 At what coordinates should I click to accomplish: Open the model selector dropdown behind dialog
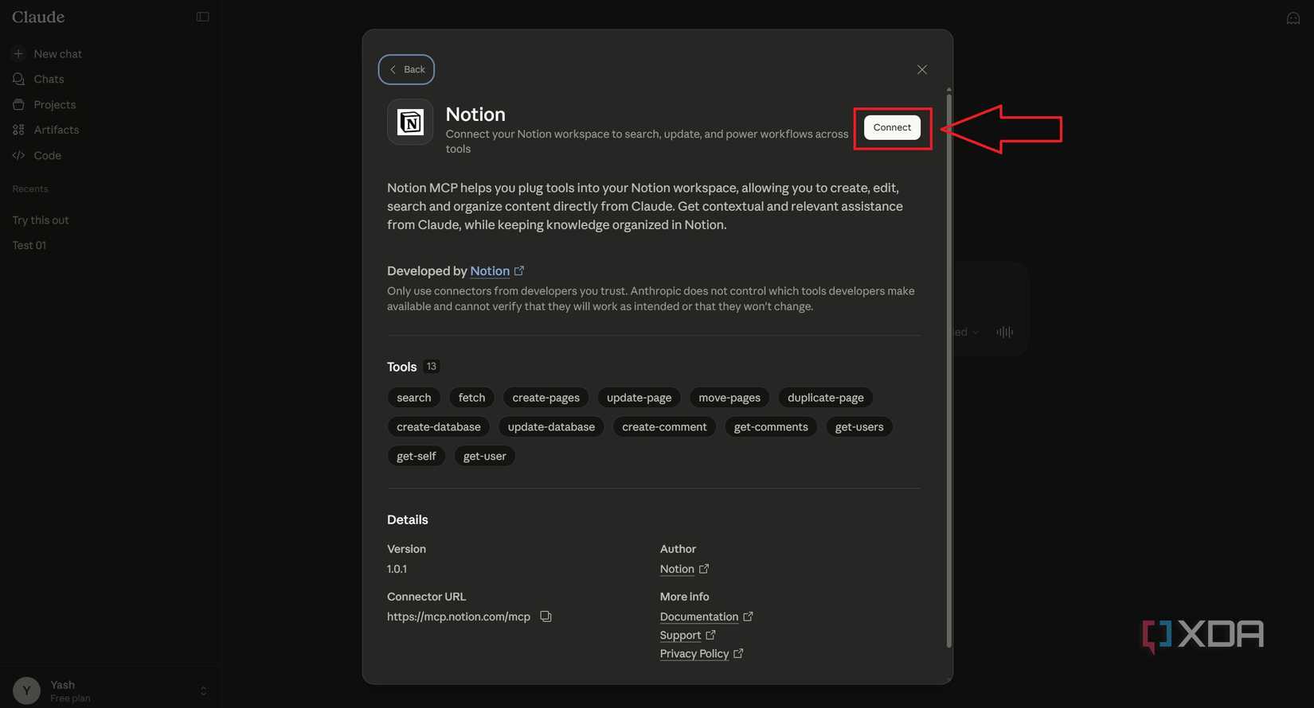tap(967, 332)
